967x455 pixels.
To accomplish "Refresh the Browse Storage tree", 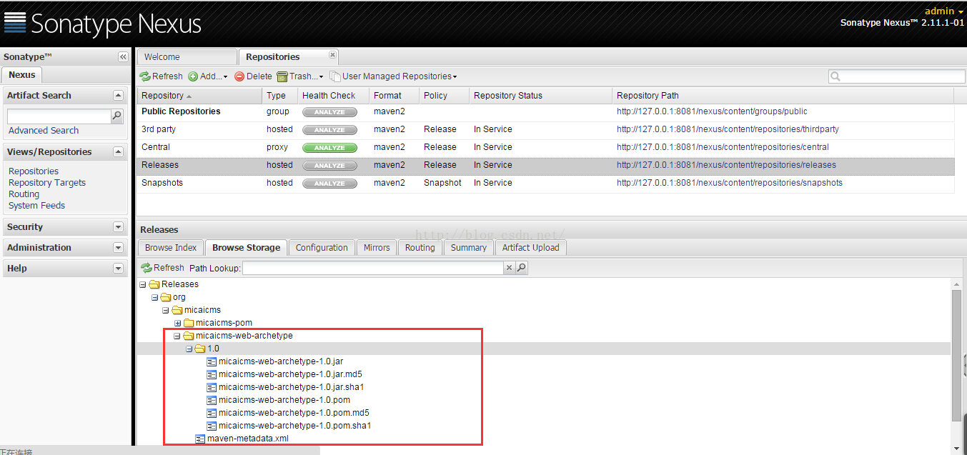I will (163, 268).
